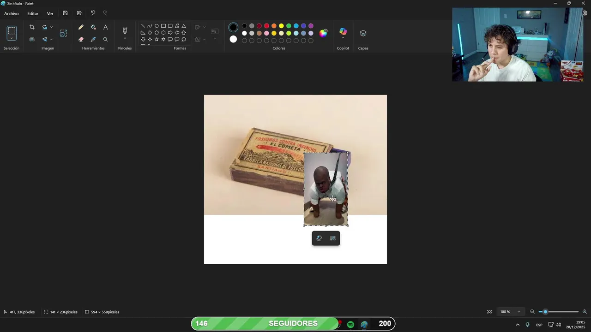
Task: Pick the pink color swatch
Action: [266, 33]
